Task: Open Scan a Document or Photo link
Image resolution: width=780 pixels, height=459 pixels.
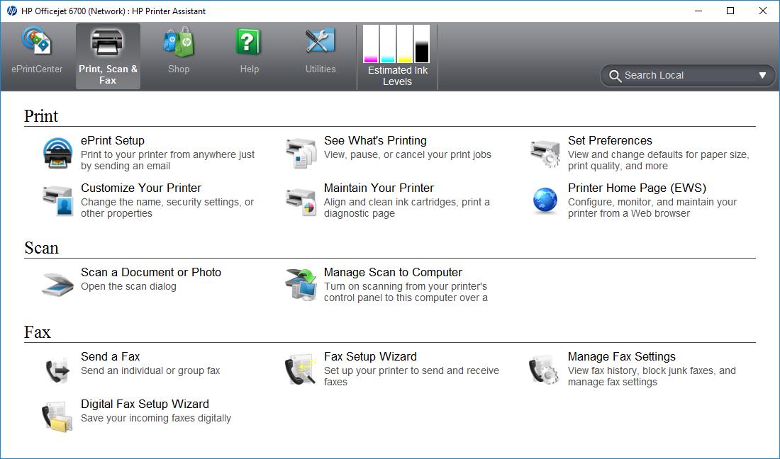Action: point(151,272)
